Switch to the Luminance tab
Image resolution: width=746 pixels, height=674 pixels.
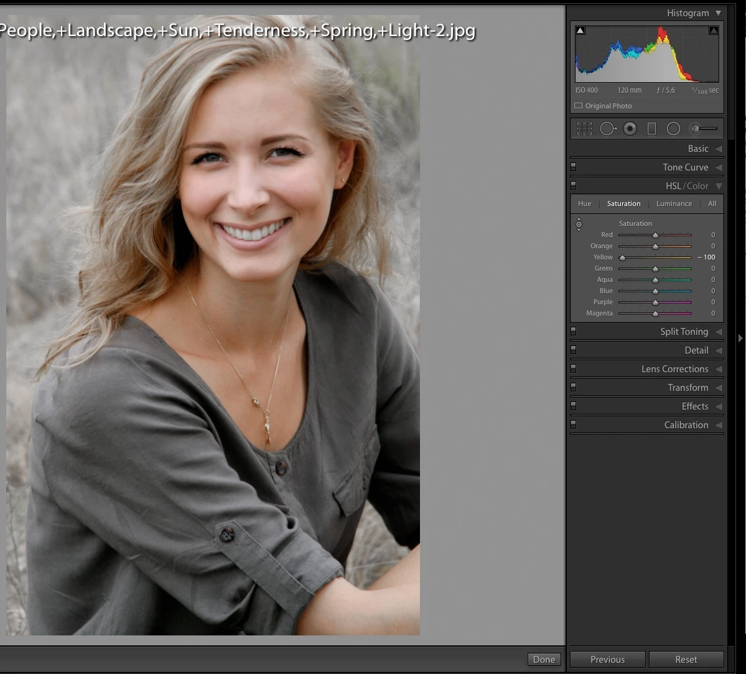674,204
